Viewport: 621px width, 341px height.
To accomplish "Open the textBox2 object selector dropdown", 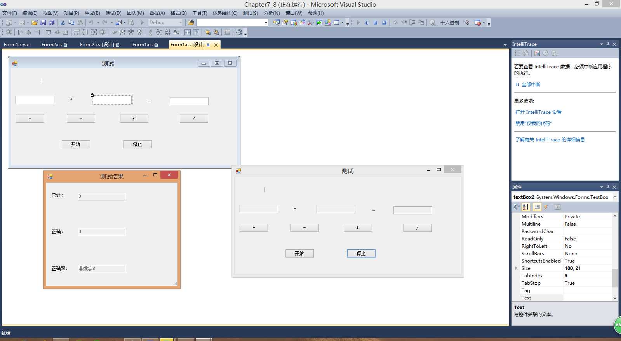I will click(615, 197).
